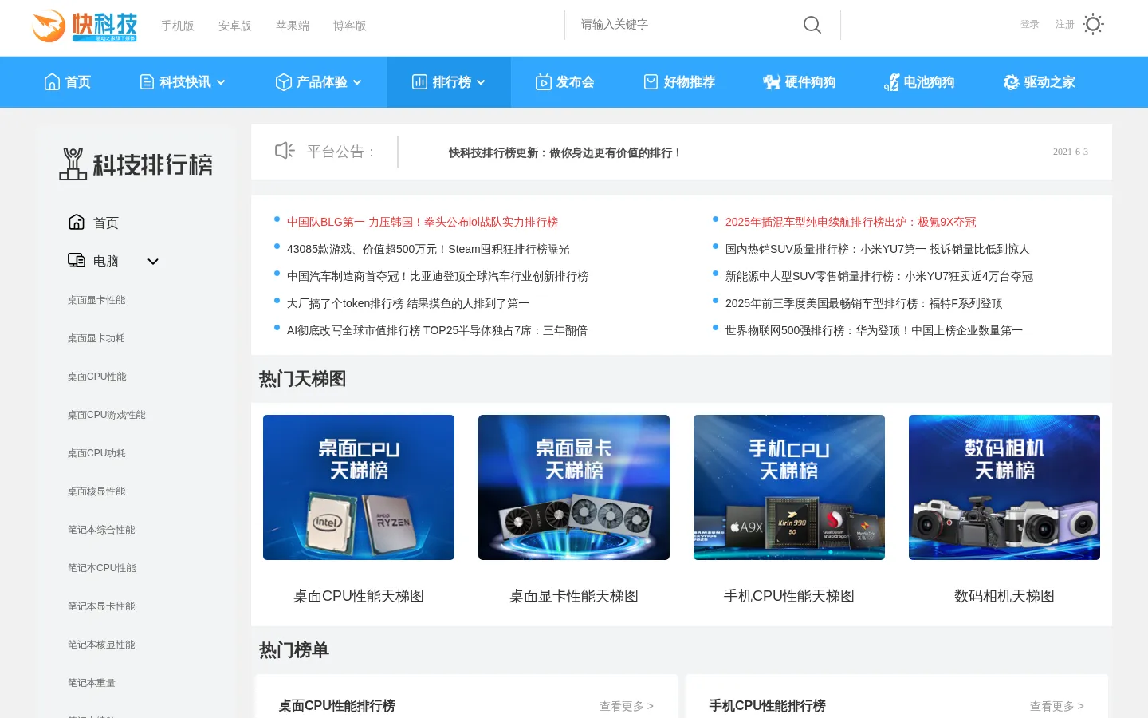Open 国内热销SUV质量排行榜 article

pos(878,249)
